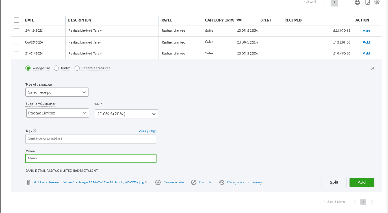Click into the Memo text field
Viewport: 388px width, 213px height.
(x=91, y=159)
